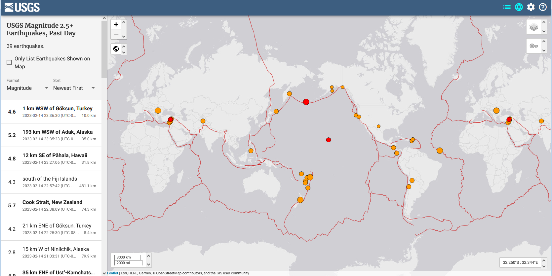552x276 pixels.
Task: Zoom out on the map
Action: point(116,34)
